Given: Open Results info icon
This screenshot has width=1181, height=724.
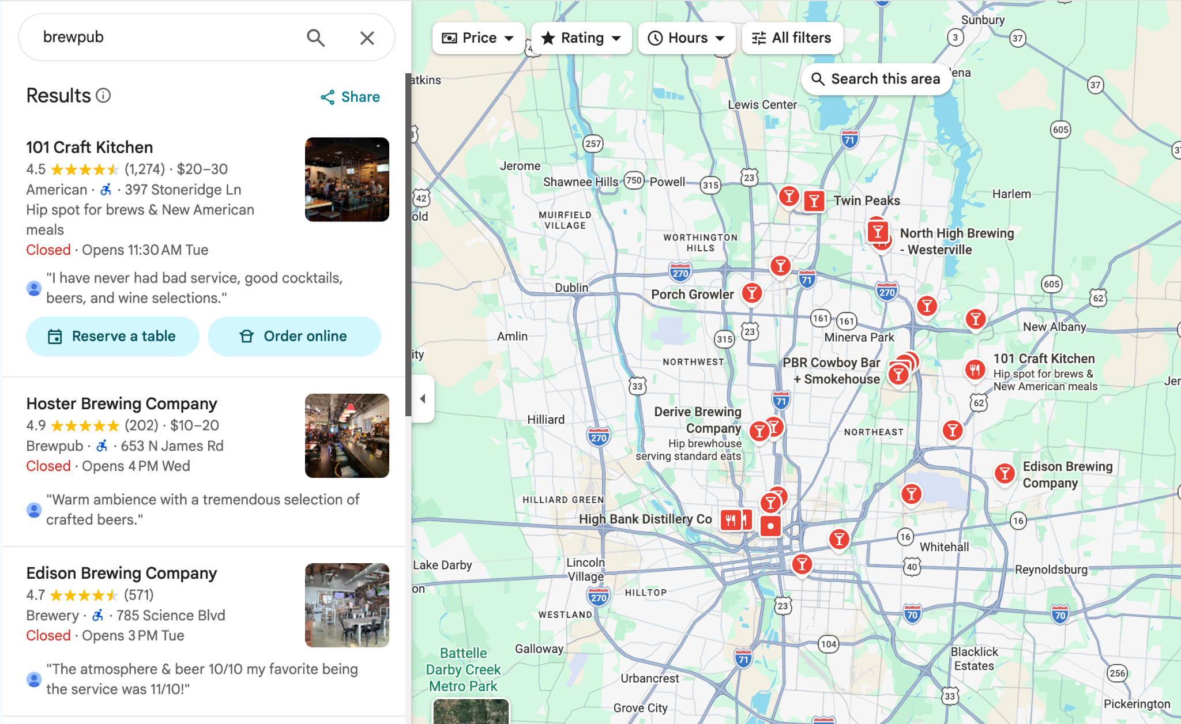Looking at the screenshot, I should 103,95.
